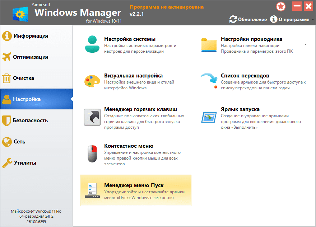The width and height of the screenshot is (316, 227).
Task: Open Настройки проводника title
Action: coord(251,39)
